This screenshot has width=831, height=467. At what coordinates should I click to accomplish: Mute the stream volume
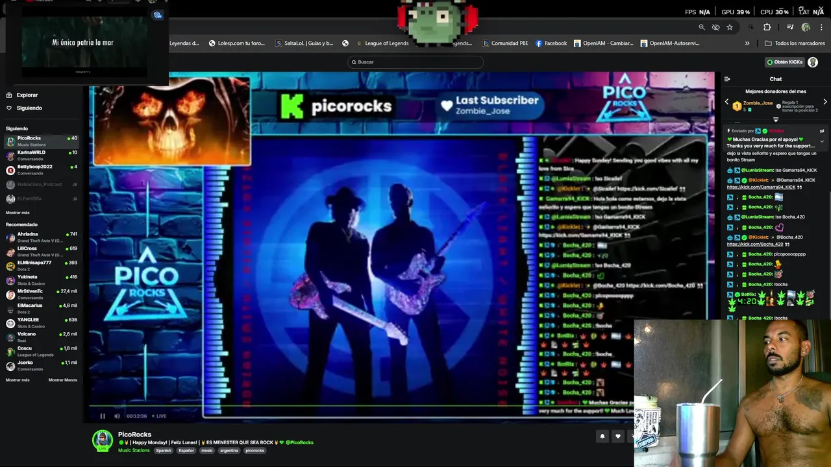(x=117, y=416)
